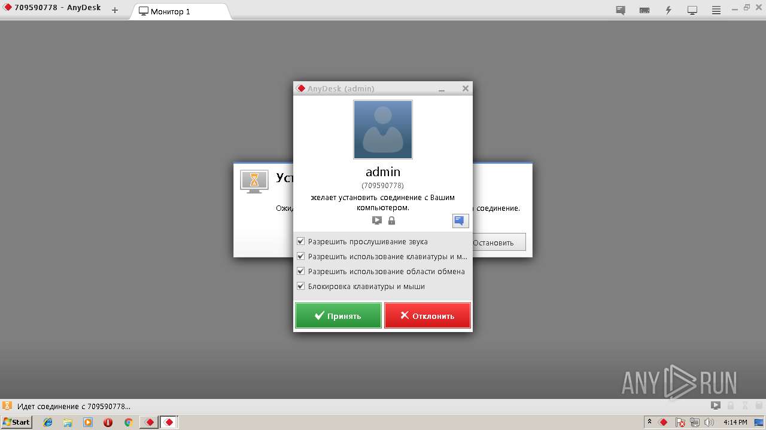Open the display settings monitor icon
This screenshot has width=766, height=430.
[692, 10]
